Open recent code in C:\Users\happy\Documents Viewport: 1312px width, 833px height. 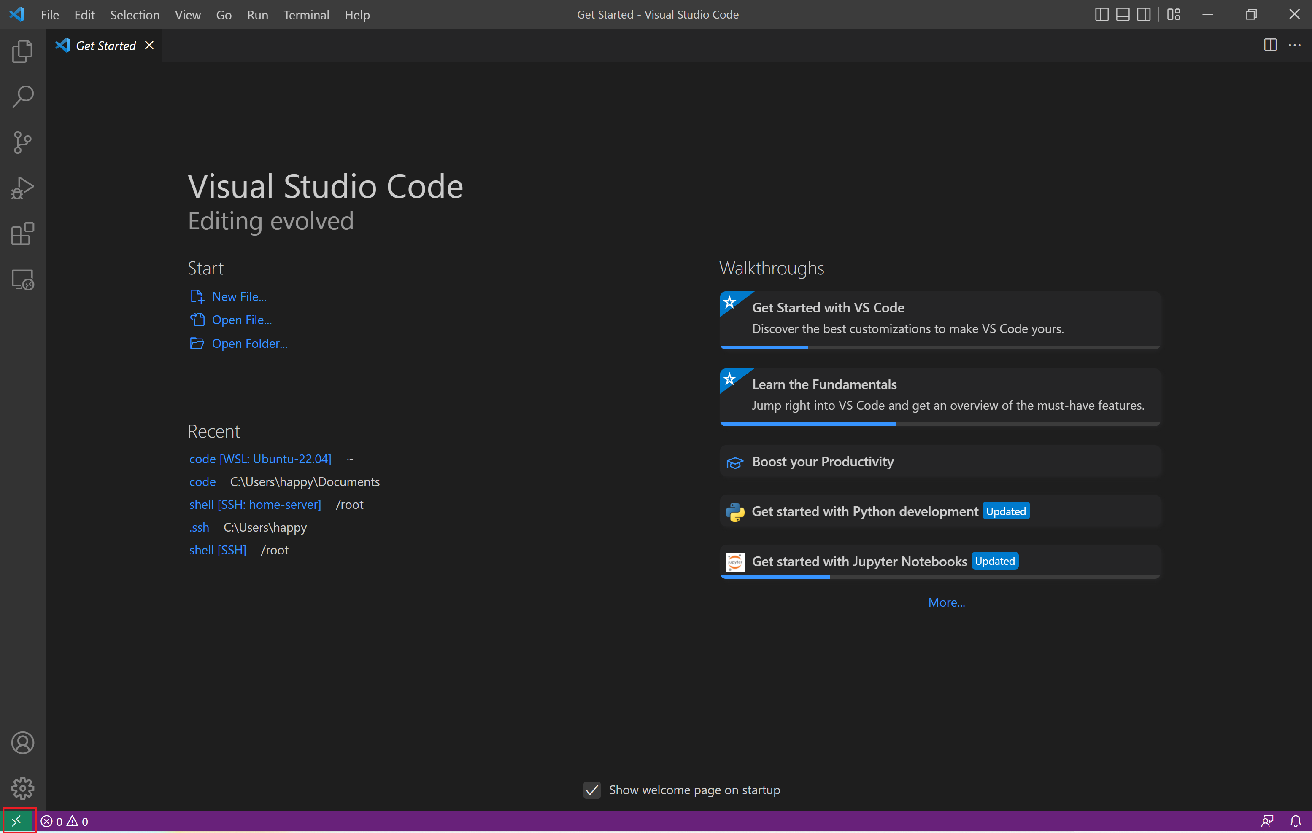point(202,482)
